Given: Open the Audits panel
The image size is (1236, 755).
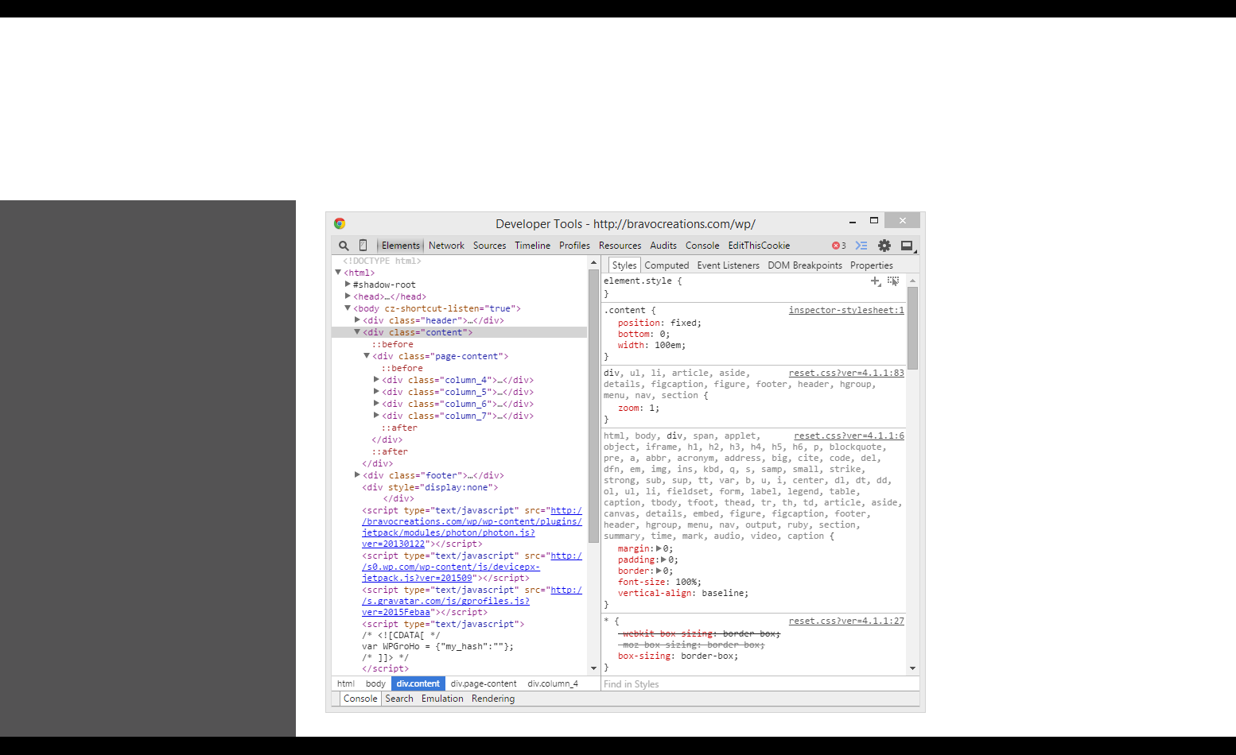Looking at the screenshot, I should point(663,246).
